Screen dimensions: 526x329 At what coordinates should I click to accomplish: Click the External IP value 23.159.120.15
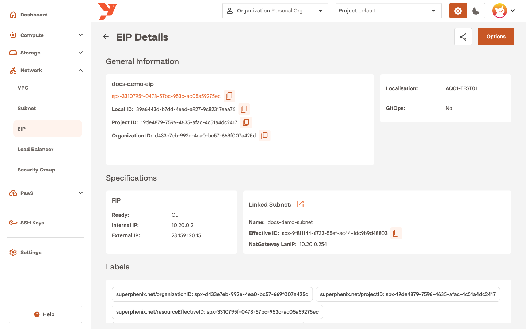[186, 235]
